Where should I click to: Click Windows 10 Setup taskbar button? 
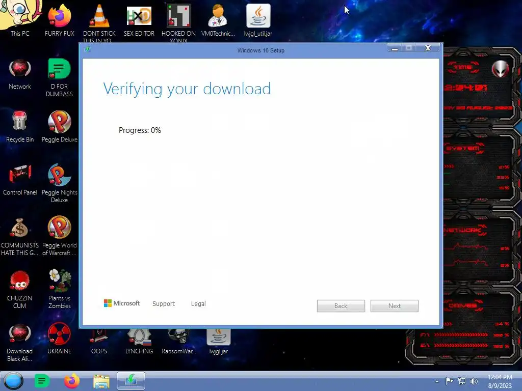[x=131, y=381]
